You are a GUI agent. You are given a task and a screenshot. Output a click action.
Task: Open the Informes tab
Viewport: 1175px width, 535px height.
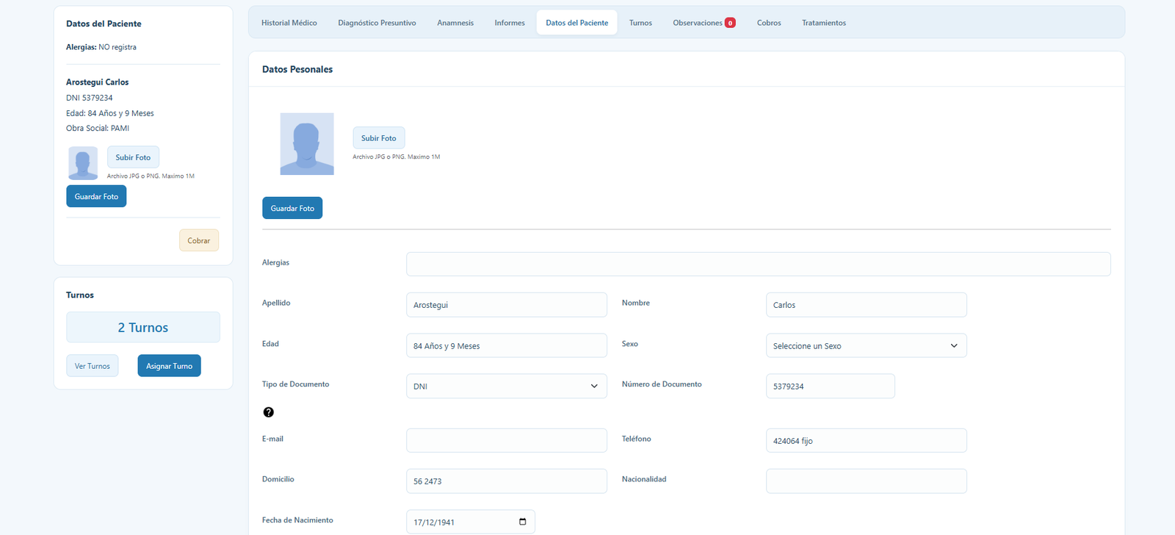click(510, 23)
